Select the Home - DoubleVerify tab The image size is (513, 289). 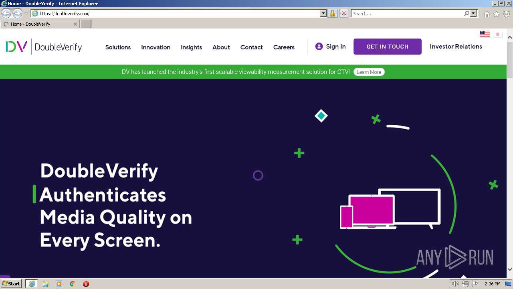point(40,24)
